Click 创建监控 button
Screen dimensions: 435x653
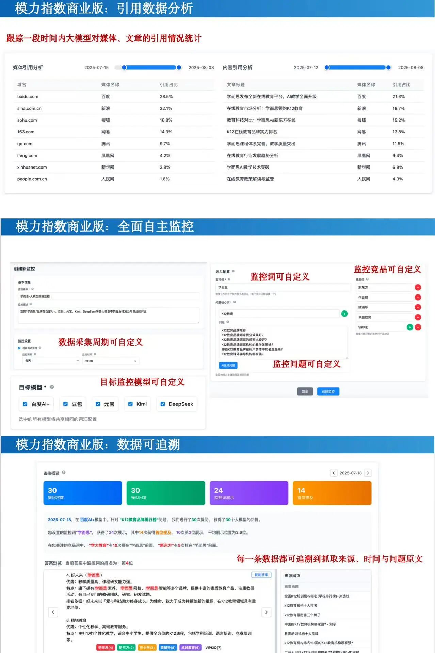(328, 392)
